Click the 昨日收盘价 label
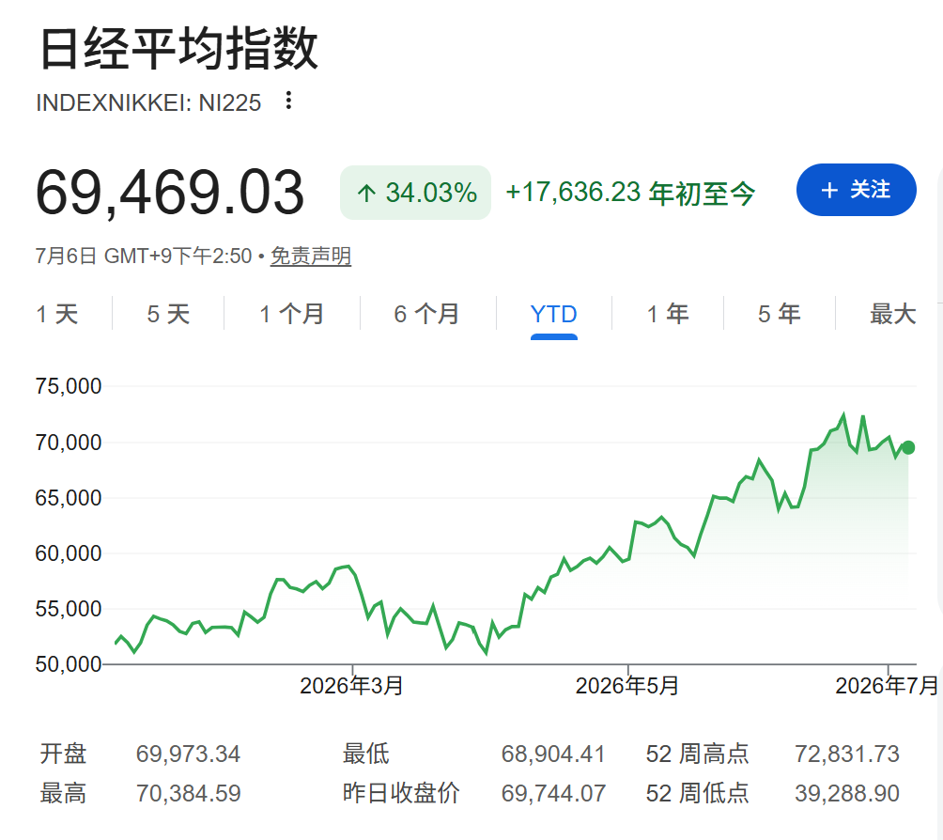Screen dimensions: 943x840 coord(401,794)
